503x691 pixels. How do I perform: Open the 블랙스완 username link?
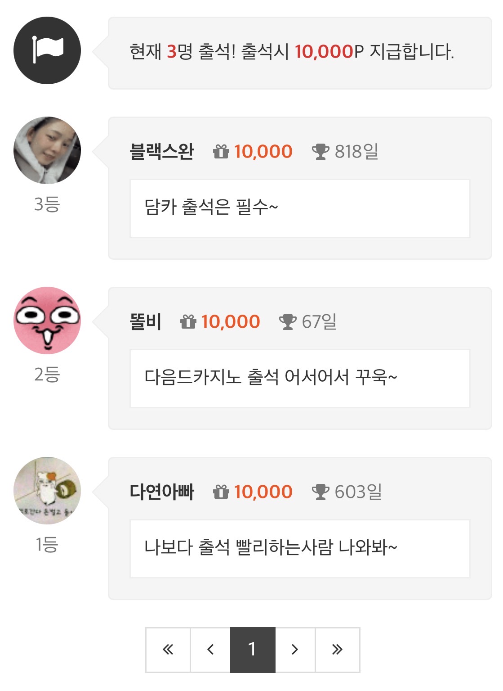[x=162, y=152]
